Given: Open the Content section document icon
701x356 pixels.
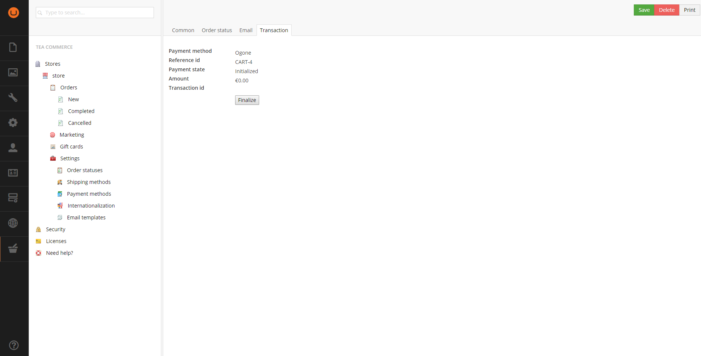Looking at the screenshot, I should (x=13, y=47).
